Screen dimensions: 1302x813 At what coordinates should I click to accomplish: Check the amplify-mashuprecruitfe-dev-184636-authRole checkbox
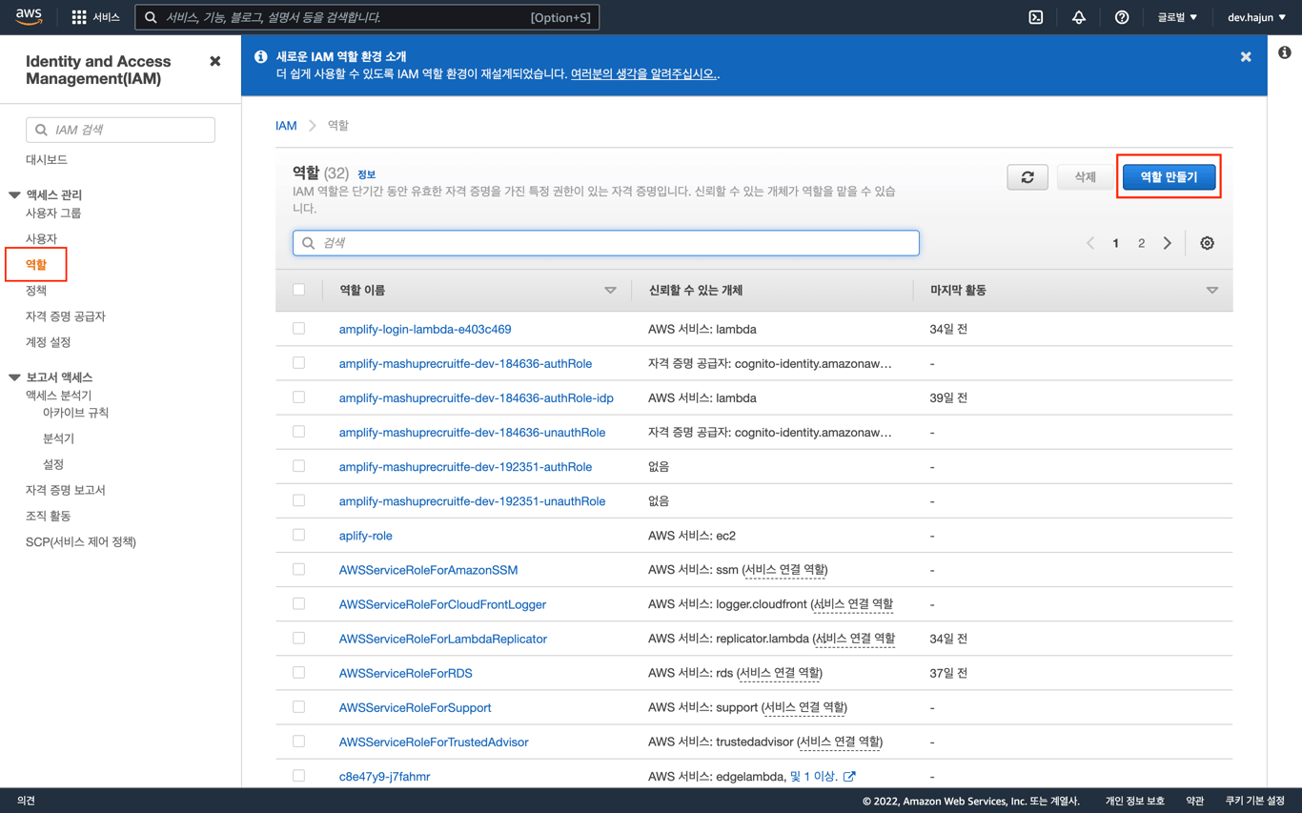[x=299, y=363]
